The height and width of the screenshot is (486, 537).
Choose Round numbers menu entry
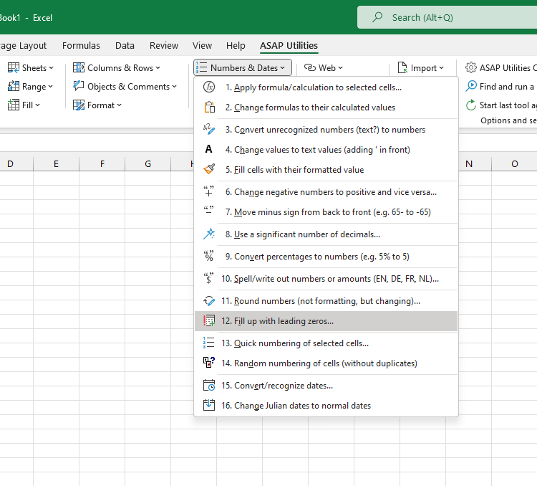click(x=326, y=301)
